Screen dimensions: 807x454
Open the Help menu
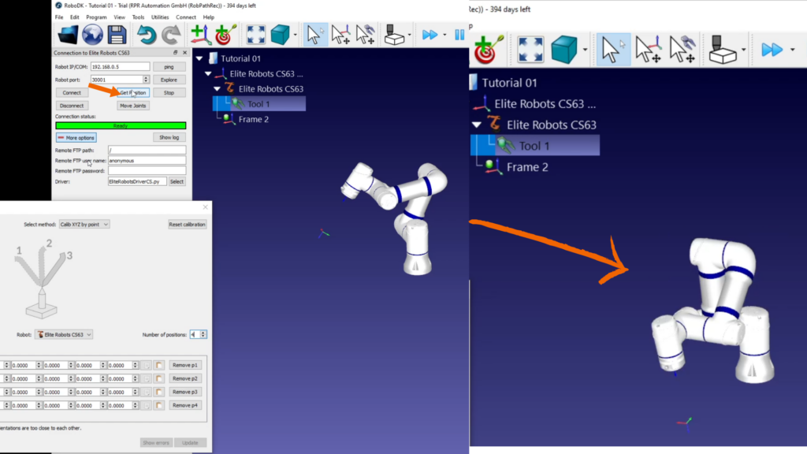(x=208, y=17)
